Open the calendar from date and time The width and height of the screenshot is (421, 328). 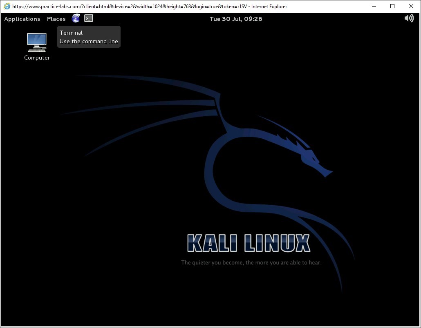pyautogui.click(x=236, y=19)
